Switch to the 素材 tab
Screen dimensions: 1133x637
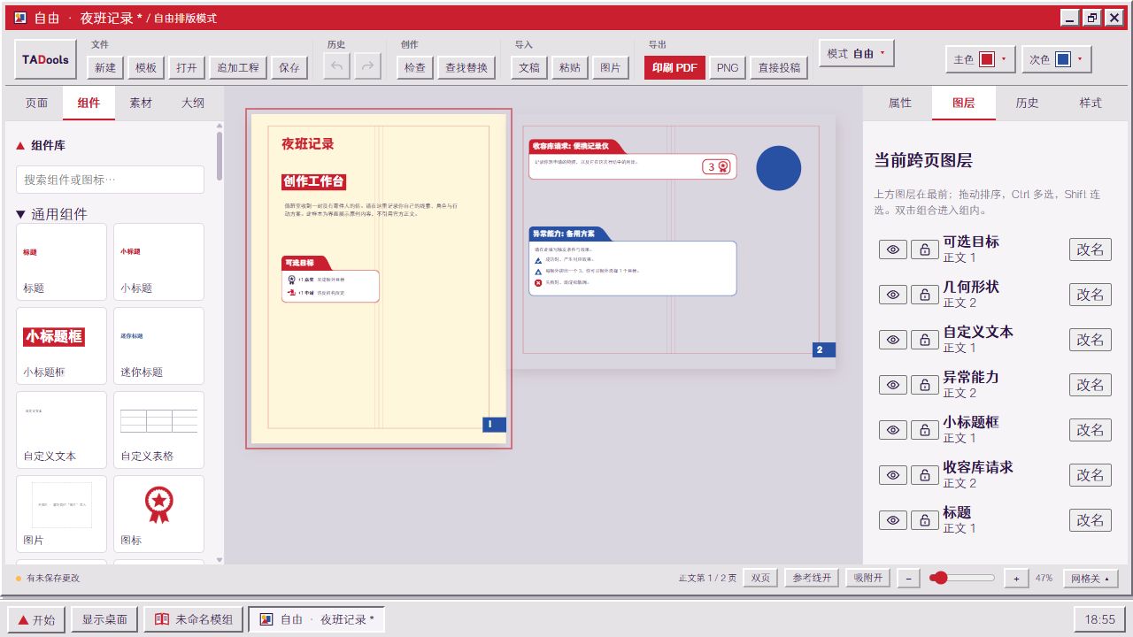click(141, 103)
